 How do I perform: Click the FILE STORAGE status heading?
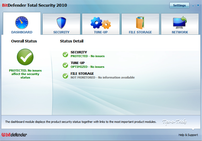click(x=82, y=74)
